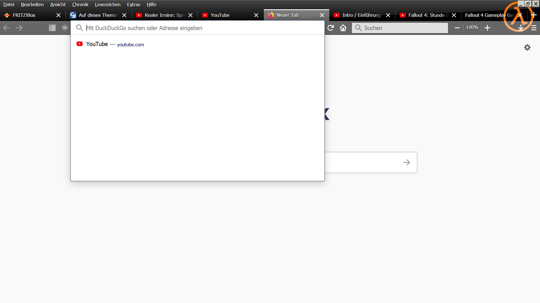
Task: Open the Chronik menu
Action: 80,4
